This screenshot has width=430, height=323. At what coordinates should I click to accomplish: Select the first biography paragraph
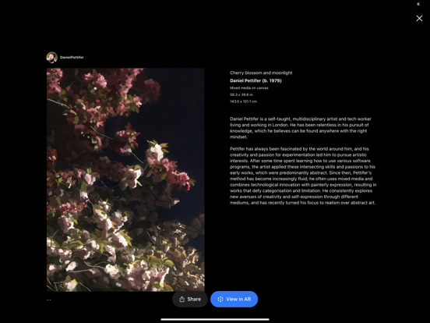tap(301, 128)
